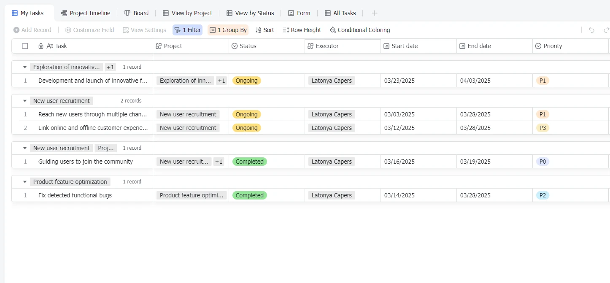Open Customize Field settings
This screenshot has height=283, width=610.
[89, 30]
